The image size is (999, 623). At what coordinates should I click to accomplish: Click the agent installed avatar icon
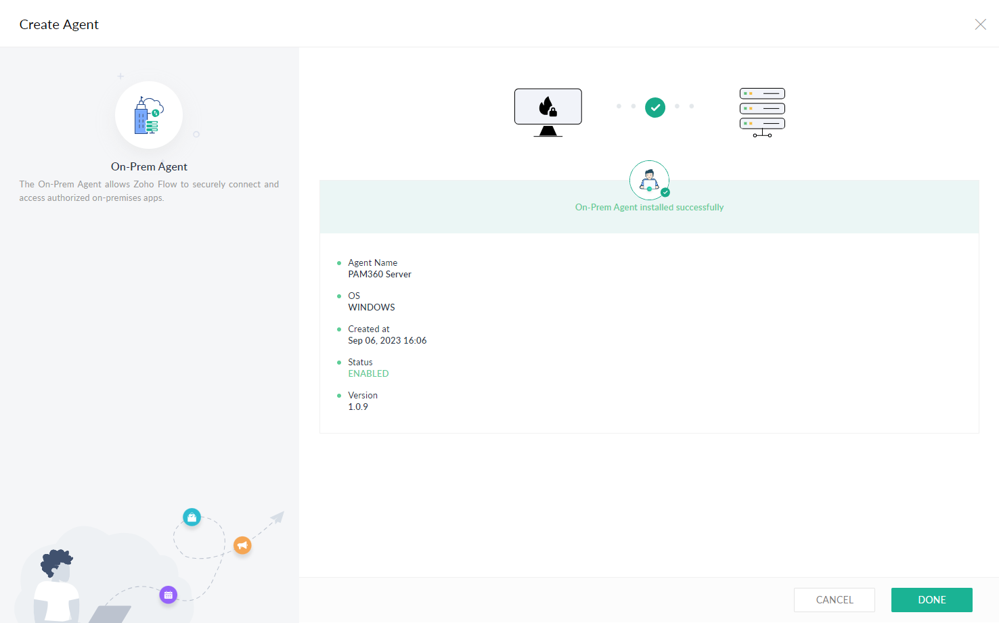[650, 180]
